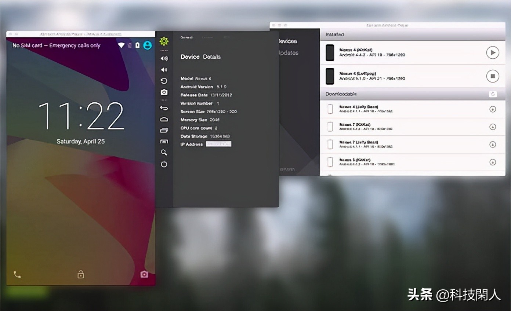Refresh the Downloadable devices list
The image size is (511, 311).
pos(493,94)
